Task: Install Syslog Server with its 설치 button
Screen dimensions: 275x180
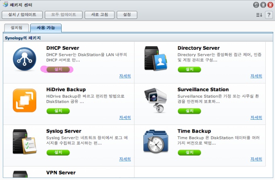Action: [58, 152]
